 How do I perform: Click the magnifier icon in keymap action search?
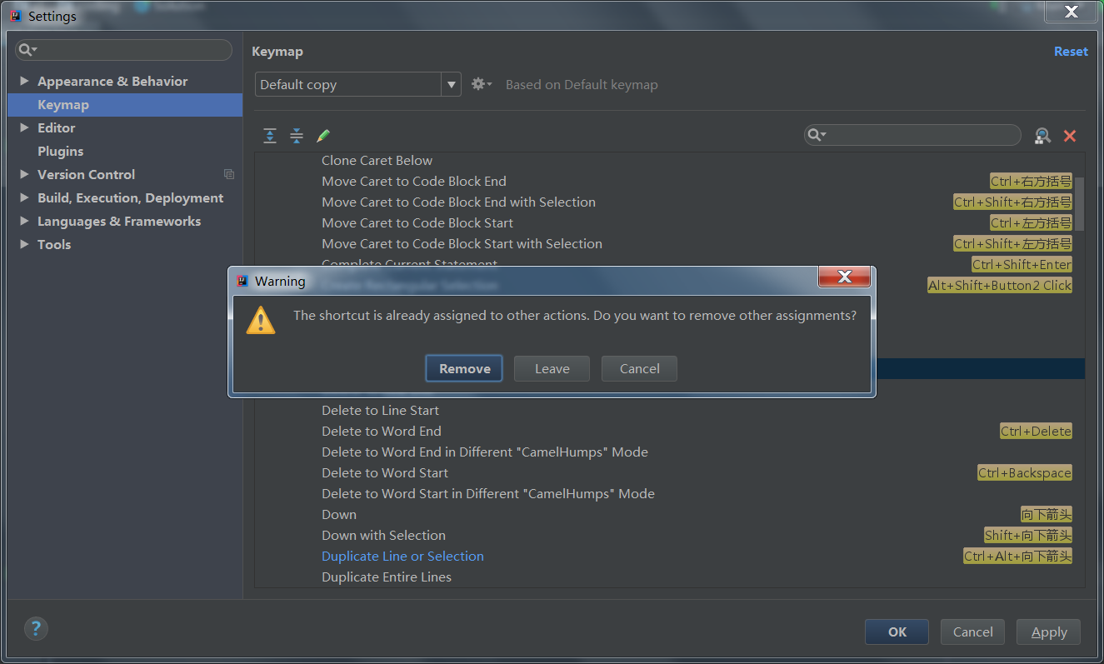point(817,135)
